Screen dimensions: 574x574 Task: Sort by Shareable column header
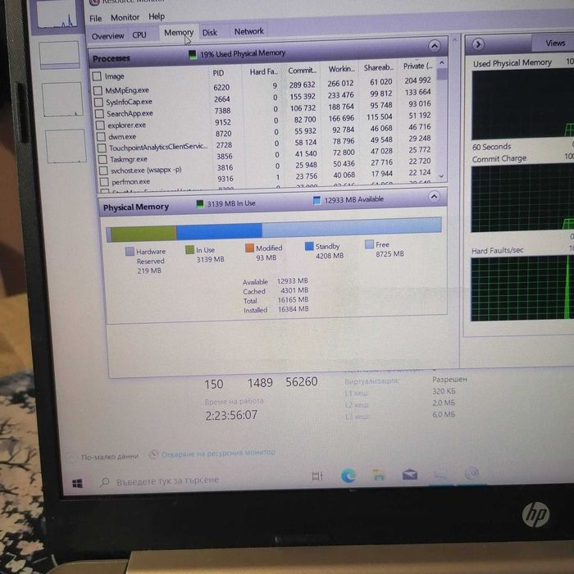coord(378,67)
